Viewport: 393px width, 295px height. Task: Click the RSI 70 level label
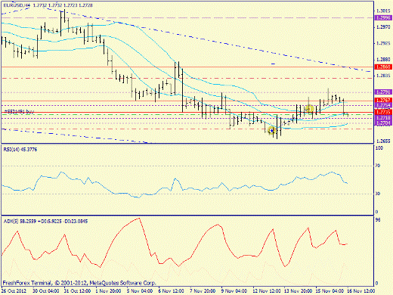378,166
